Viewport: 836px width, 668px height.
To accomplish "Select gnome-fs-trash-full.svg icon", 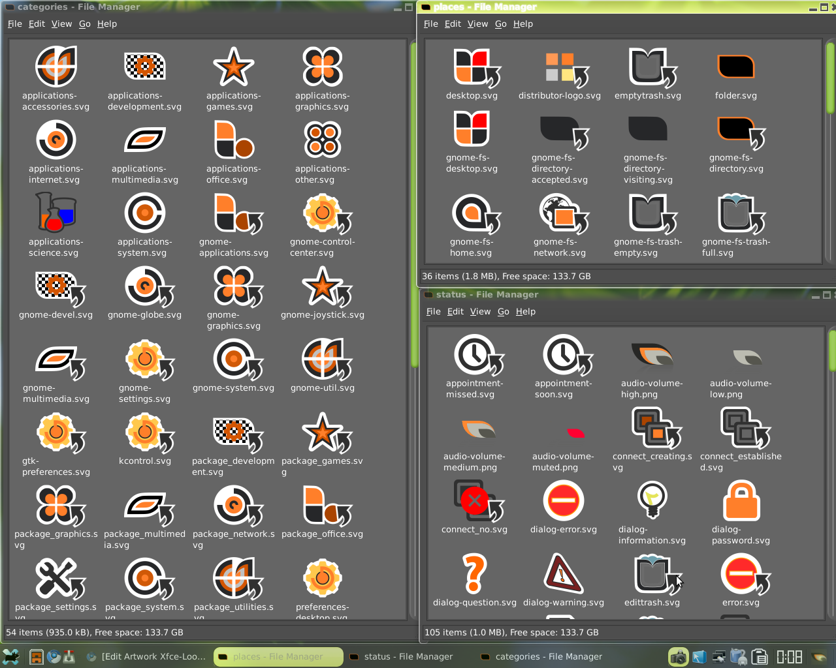I will (x=741, y=214).
